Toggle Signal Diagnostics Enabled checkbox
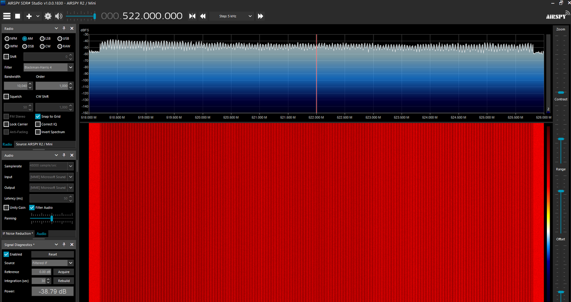This screenshot has width=571, height=302. [6, 254]
